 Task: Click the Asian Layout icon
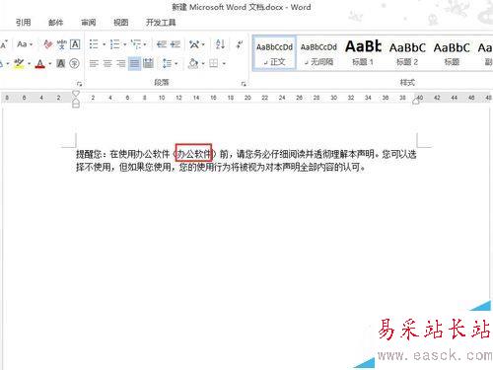coord(194,44)
